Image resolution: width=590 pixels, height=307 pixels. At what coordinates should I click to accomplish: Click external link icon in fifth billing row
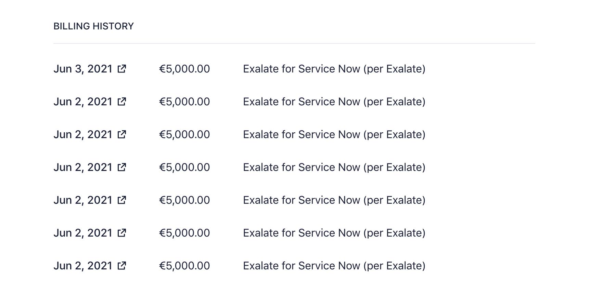(122, 200)
